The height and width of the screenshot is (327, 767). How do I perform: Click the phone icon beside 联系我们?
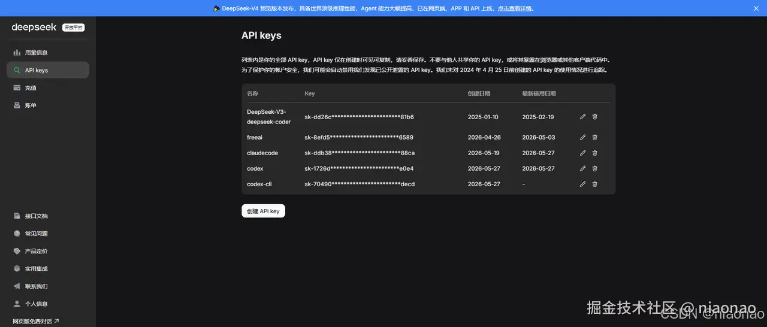coord(17,286)
